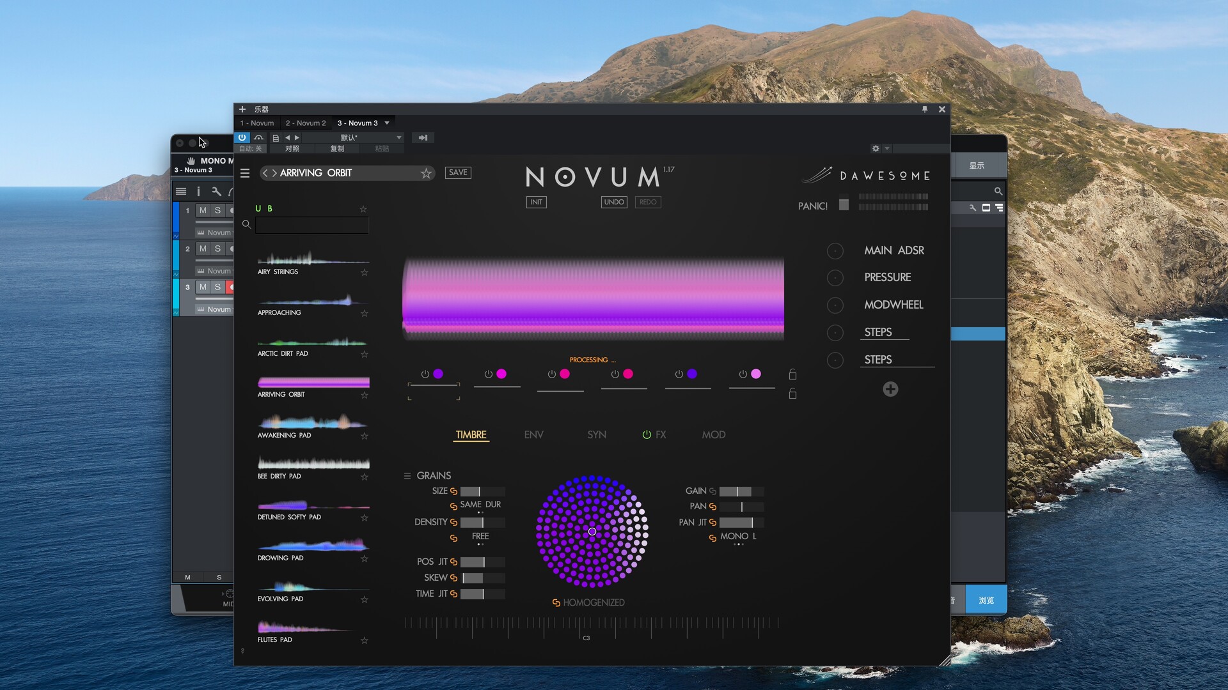Screen dimensions: 1228x690
Task: Open the plugin settings gear icon
Action: pyautogui.click(x=876, y=148)
